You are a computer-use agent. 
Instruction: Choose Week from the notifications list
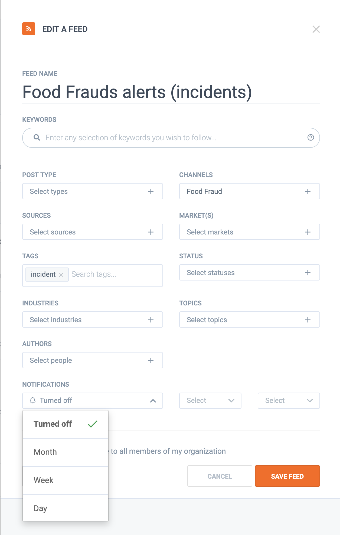(44, 480)
